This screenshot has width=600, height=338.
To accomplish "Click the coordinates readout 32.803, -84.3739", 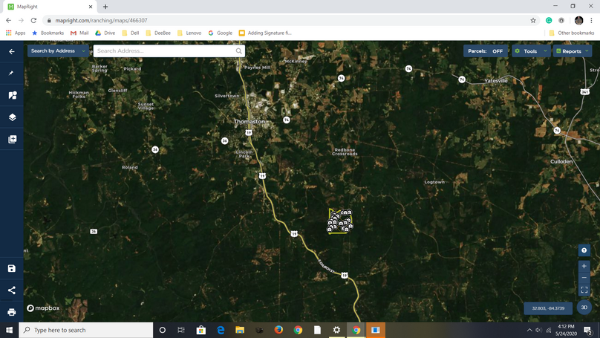I will 548,308.
